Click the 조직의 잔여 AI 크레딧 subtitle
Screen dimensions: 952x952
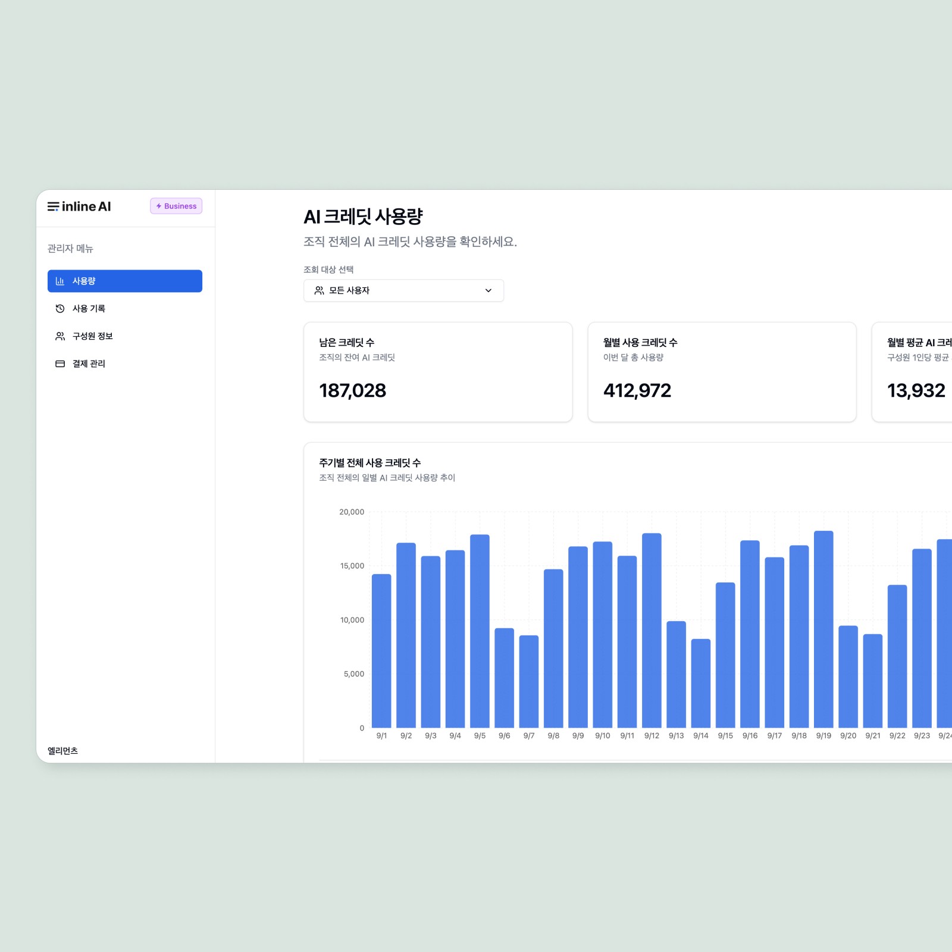[357, 358]
